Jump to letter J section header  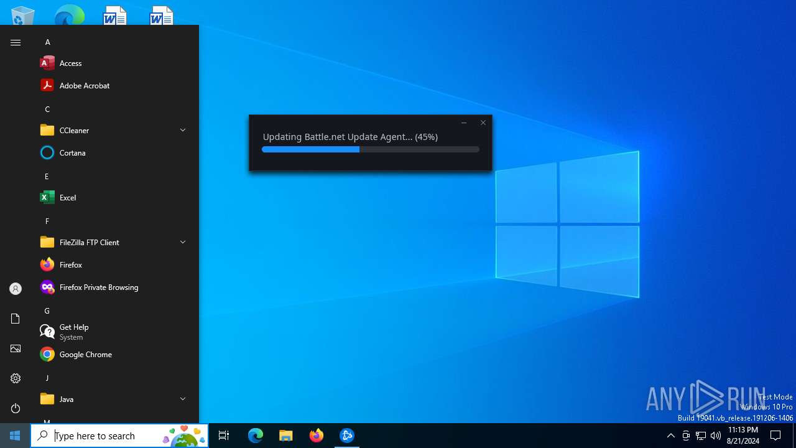47,378
